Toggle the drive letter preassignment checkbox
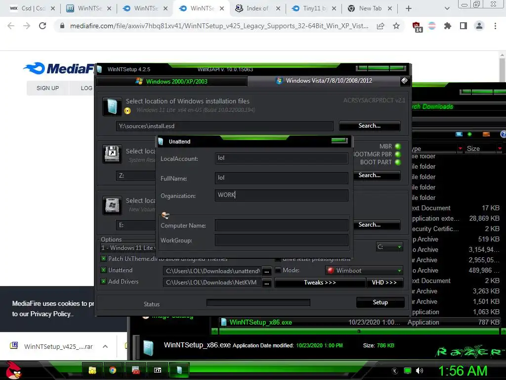The width and height of the screenshot is (506, 380). tap(278, 259)
